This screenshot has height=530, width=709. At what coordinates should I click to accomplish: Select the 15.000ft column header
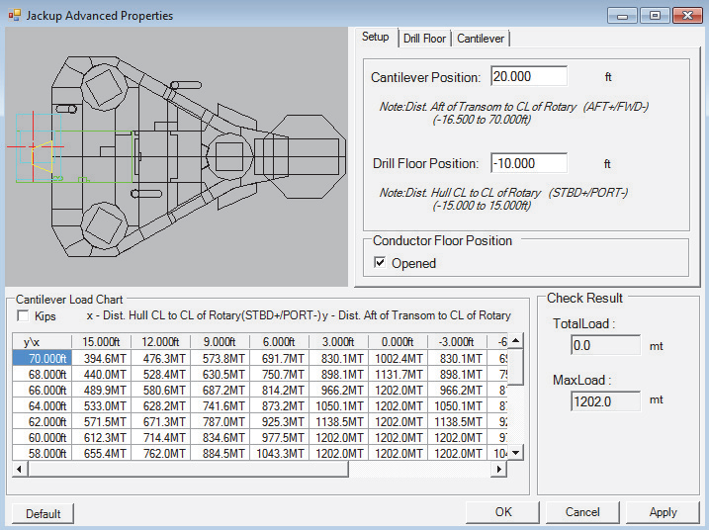coord(101,342)
